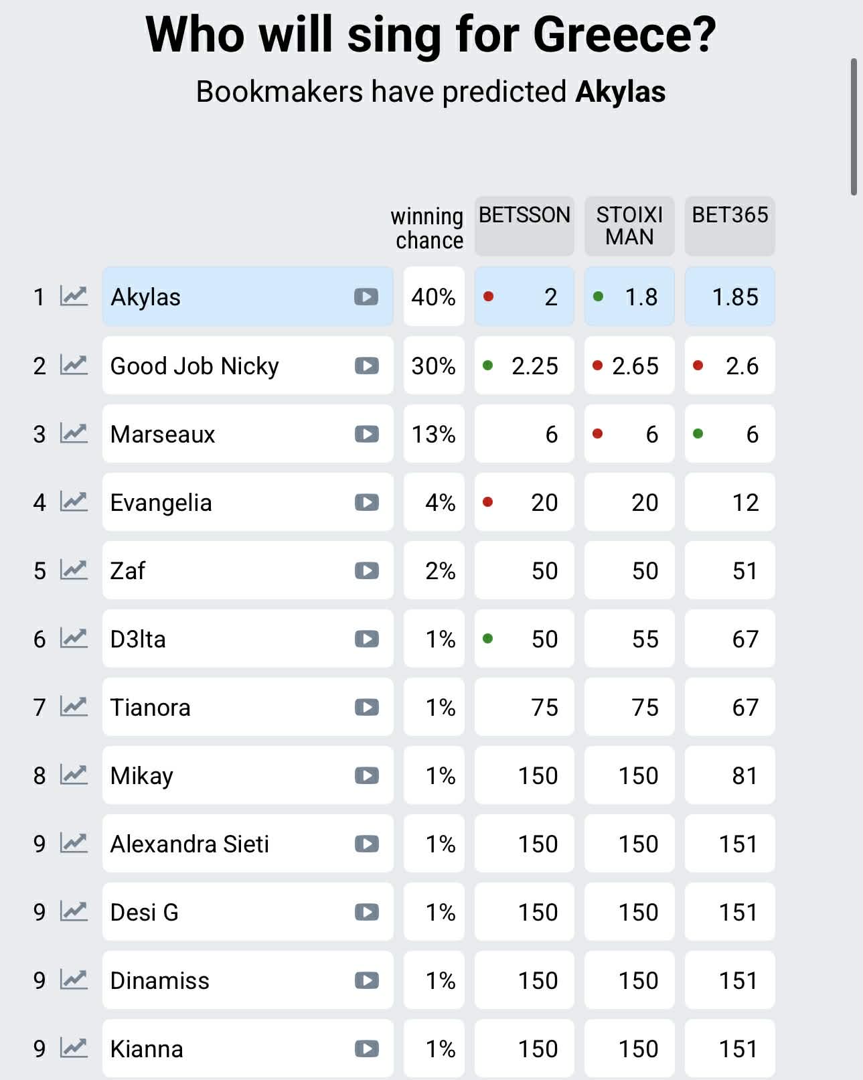
Task: Play Alexandra Sieti video icon
Action: 366,844
